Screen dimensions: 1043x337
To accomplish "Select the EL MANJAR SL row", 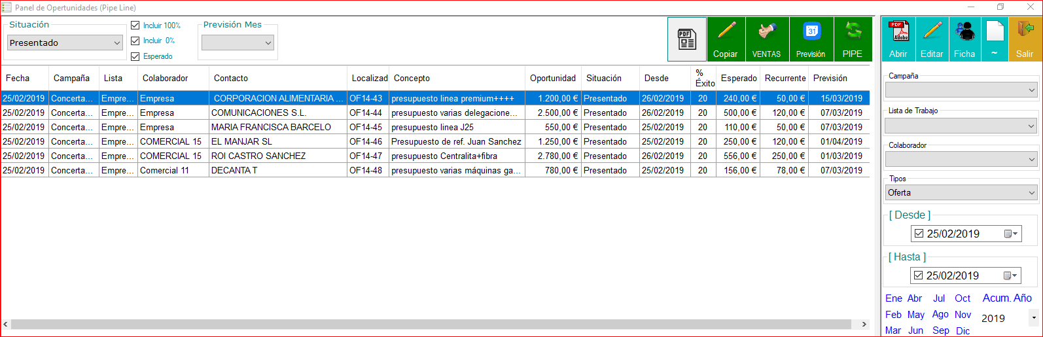I will tap(435, 141).
